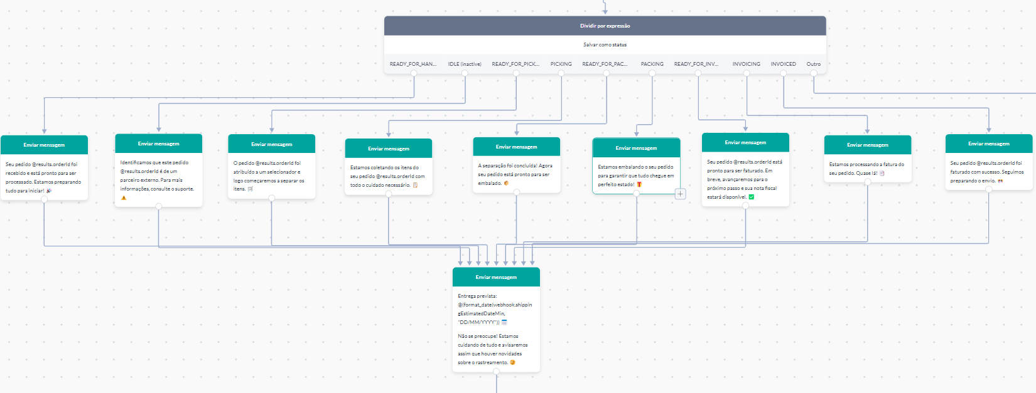This screenshot has height=393, width=1036.
Task: Click the exit connector under IDLE (inactive)
Action: point(465,73)
